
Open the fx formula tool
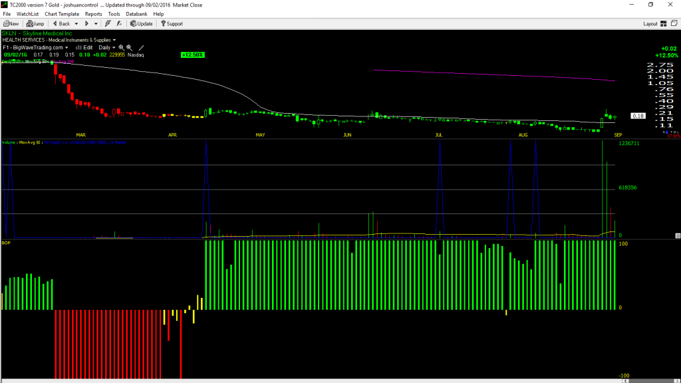(x=119, y=24)
